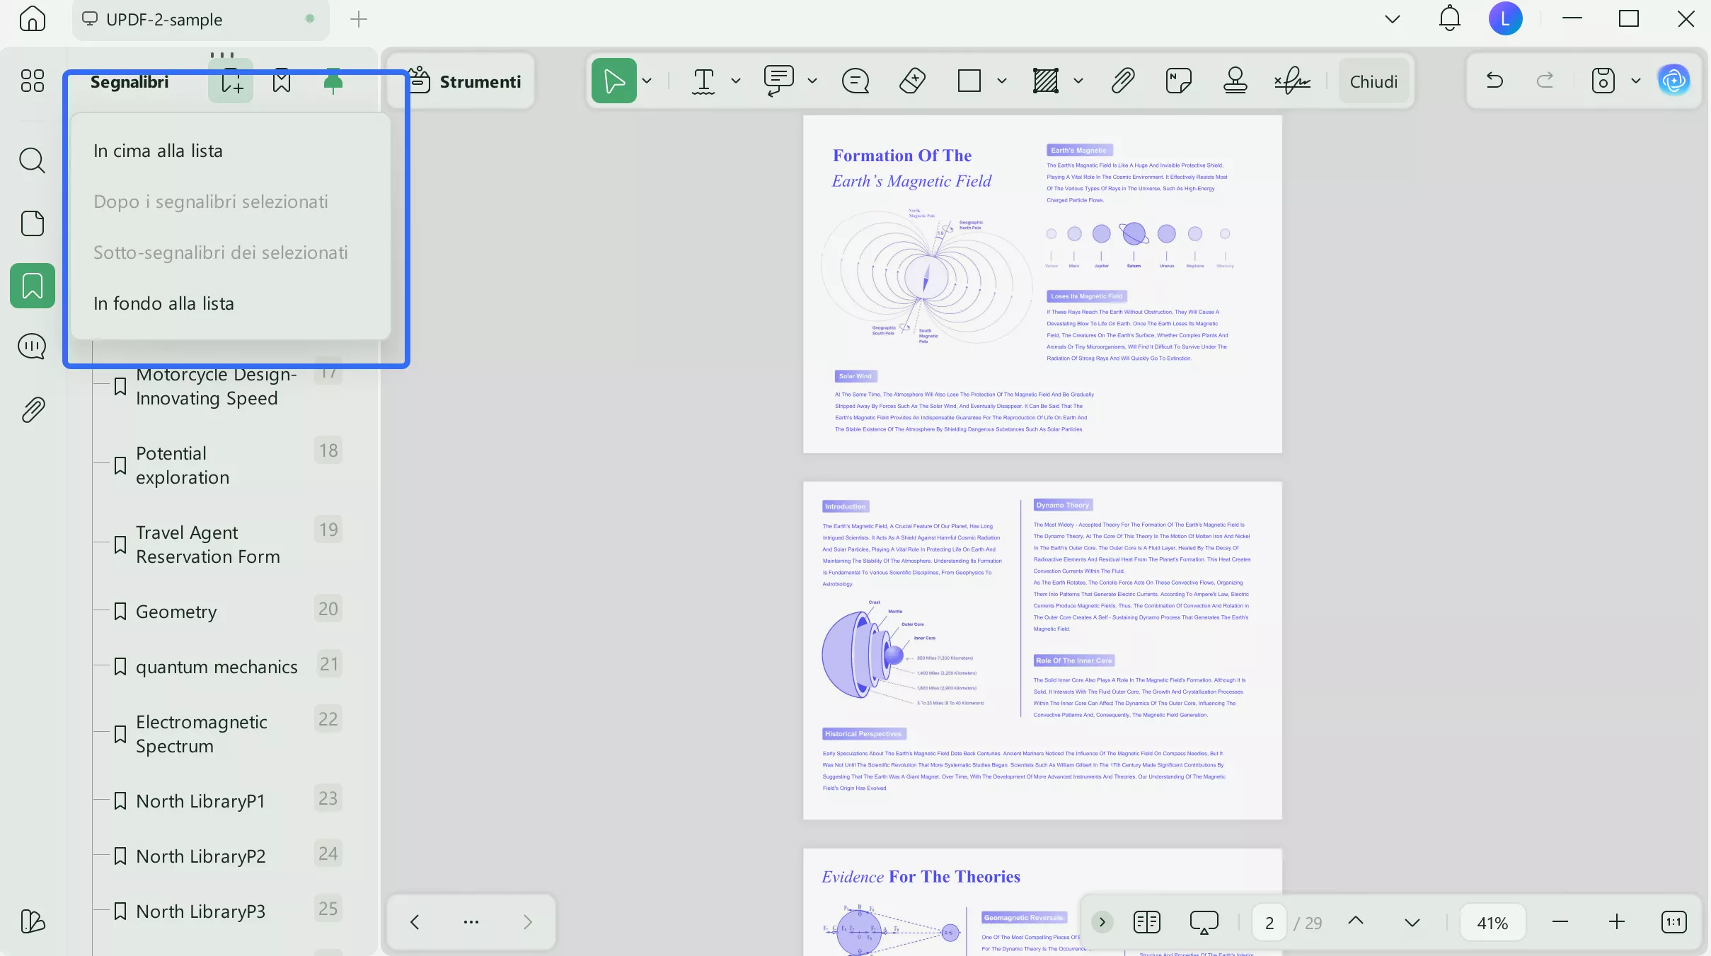Expand the text tool dropdown arrow

(736, 81)
